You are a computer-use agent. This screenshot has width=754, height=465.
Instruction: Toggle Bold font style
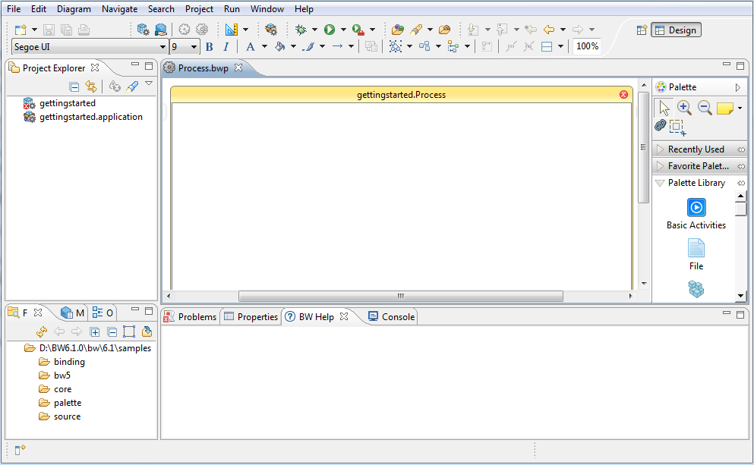point(210,47)
